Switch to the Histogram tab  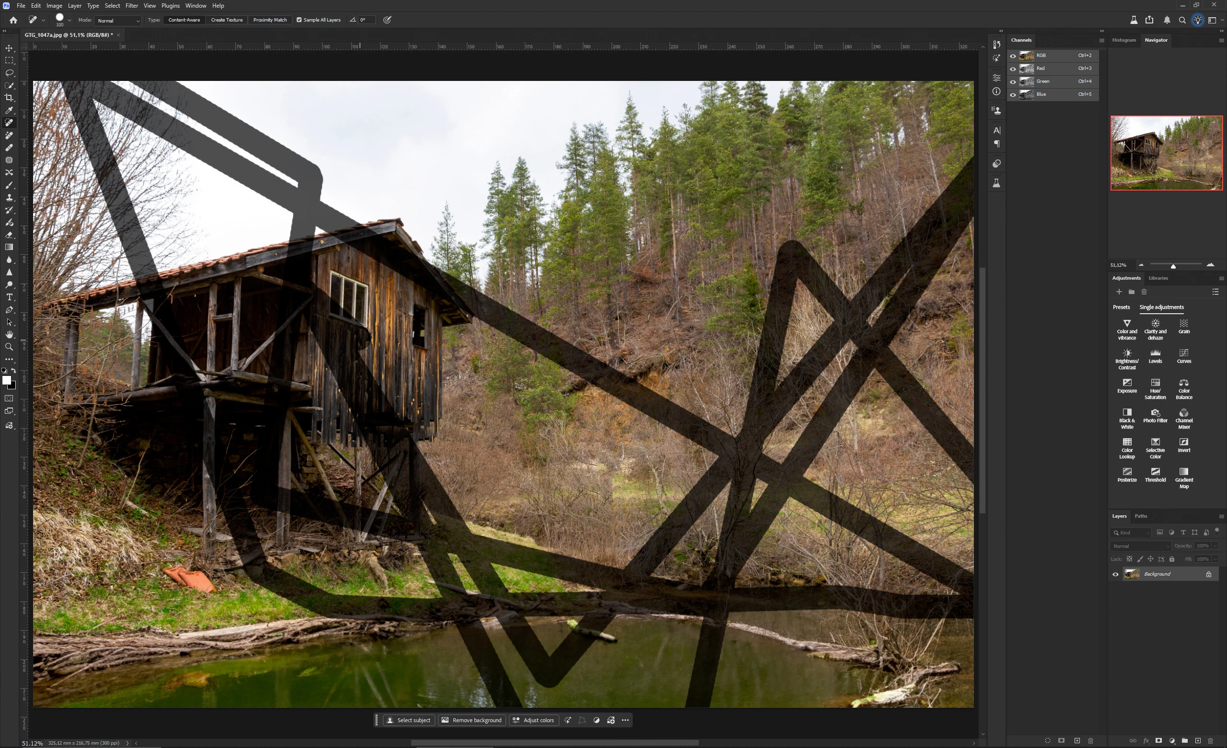click(x=1124, y=40)
